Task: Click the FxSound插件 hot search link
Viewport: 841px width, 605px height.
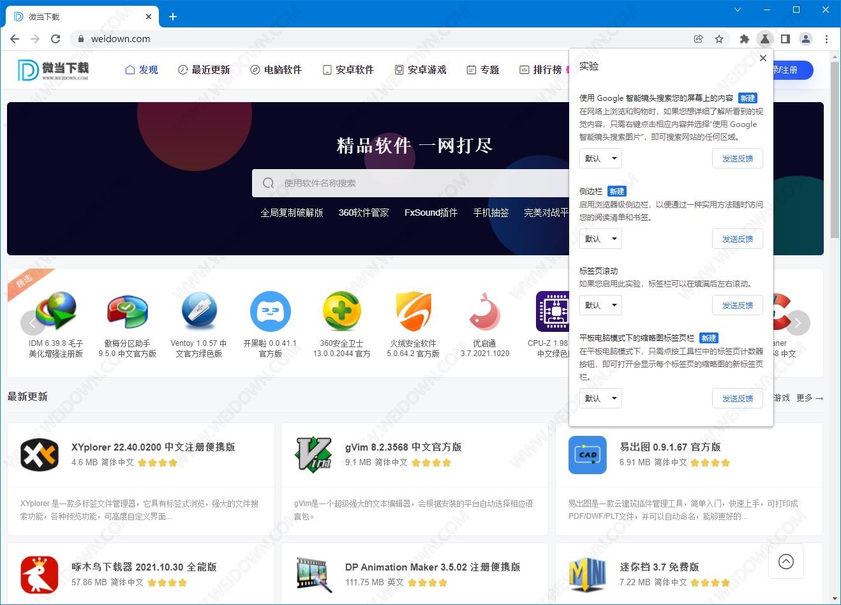Action: tap(431, 213)
